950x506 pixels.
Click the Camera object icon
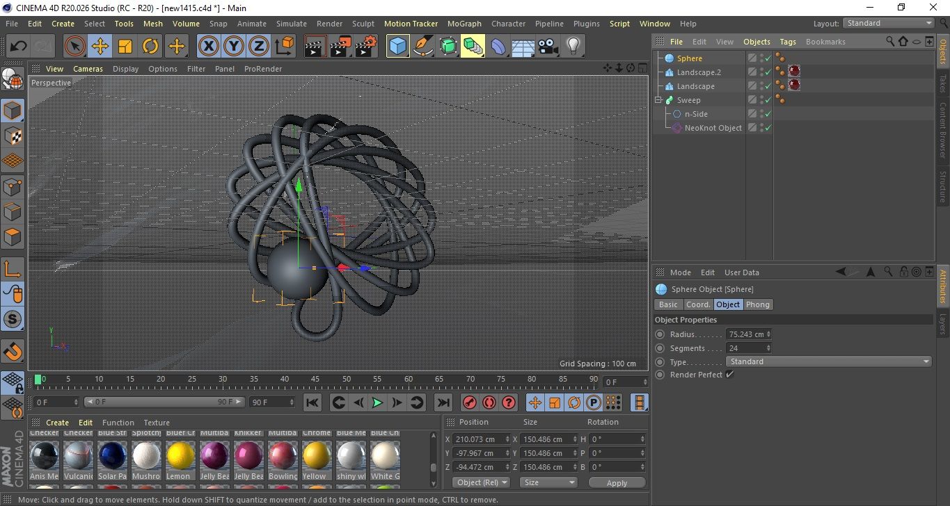tap(548, 47)
